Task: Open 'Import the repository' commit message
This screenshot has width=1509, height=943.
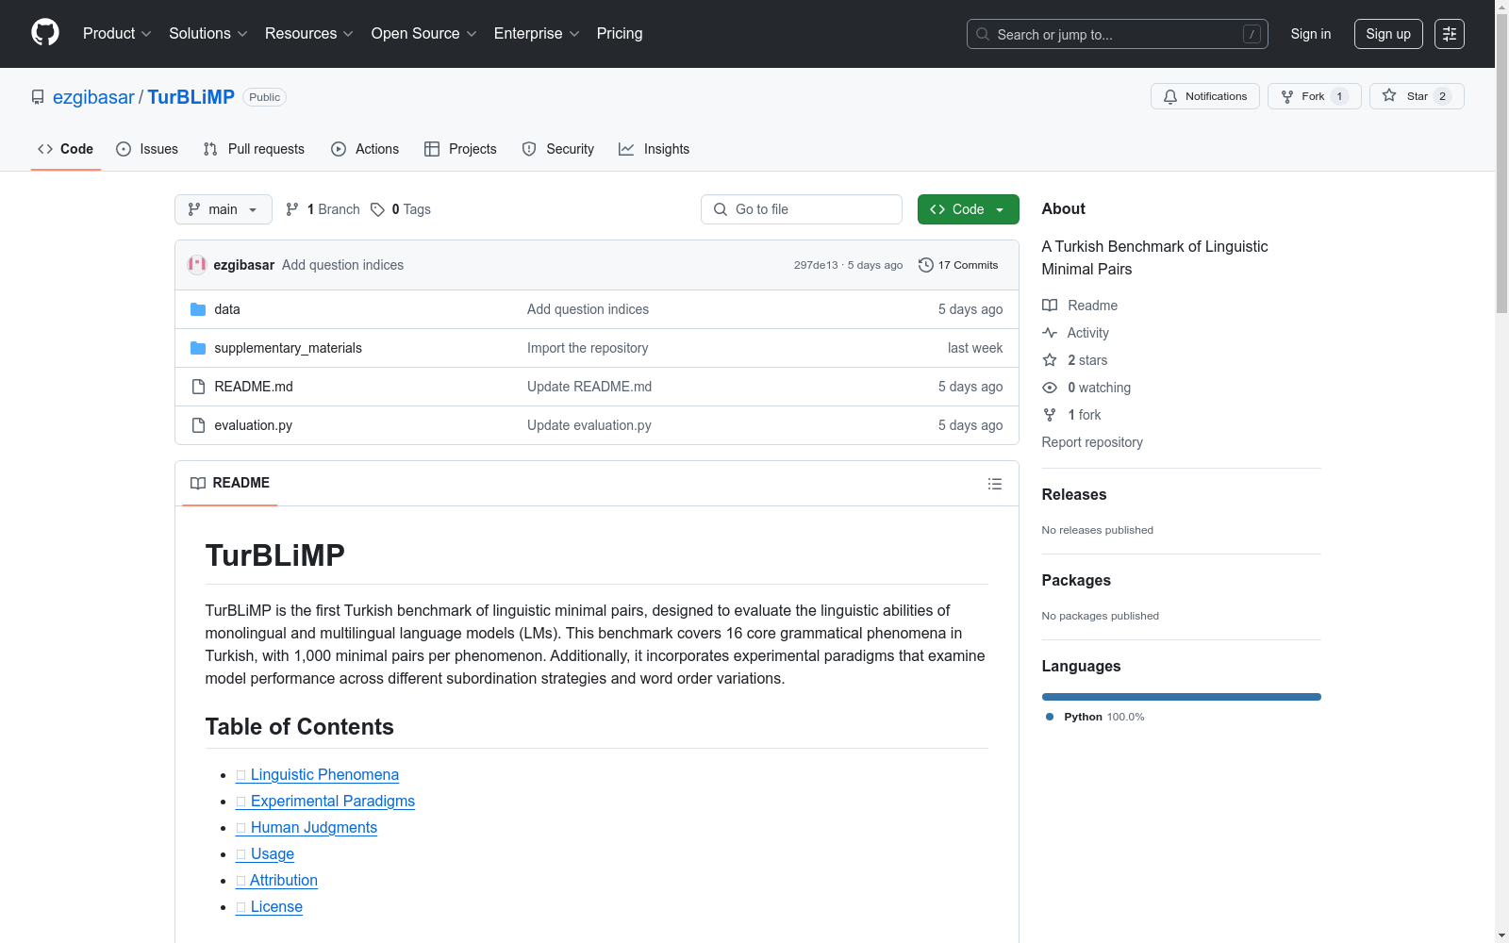Action: pos(588,348)
